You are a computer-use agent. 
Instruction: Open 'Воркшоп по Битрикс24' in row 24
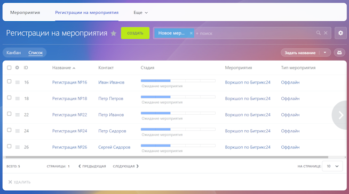pyautogui.click(x=248, y=131)
